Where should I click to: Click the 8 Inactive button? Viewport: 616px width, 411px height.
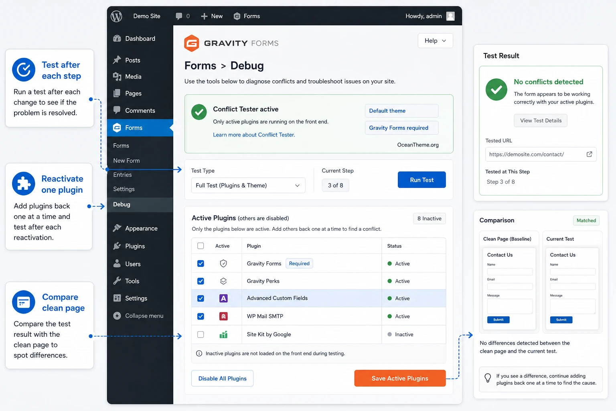pos(429,218)
